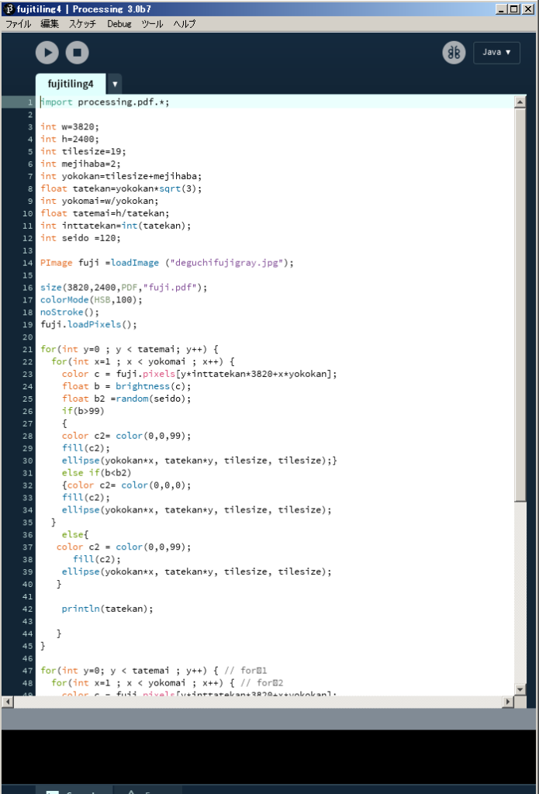Toggle the Debugger butterfly button

coord(454,53)
